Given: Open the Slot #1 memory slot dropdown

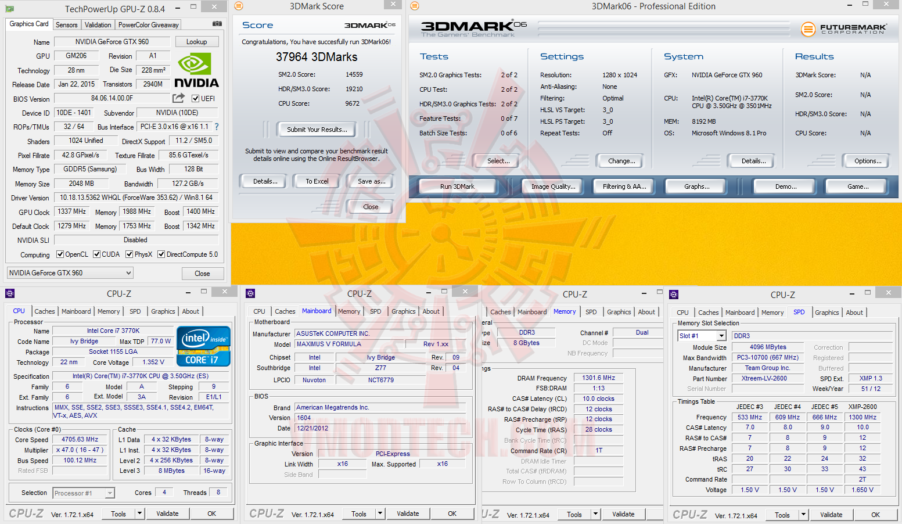Looking at the screenshot, I should [x=702, y=336].
